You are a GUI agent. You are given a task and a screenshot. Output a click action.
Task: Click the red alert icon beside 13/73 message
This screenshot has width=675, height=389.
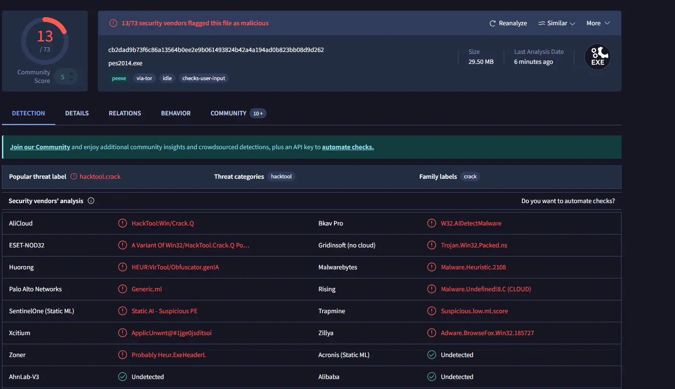(113, 23)
